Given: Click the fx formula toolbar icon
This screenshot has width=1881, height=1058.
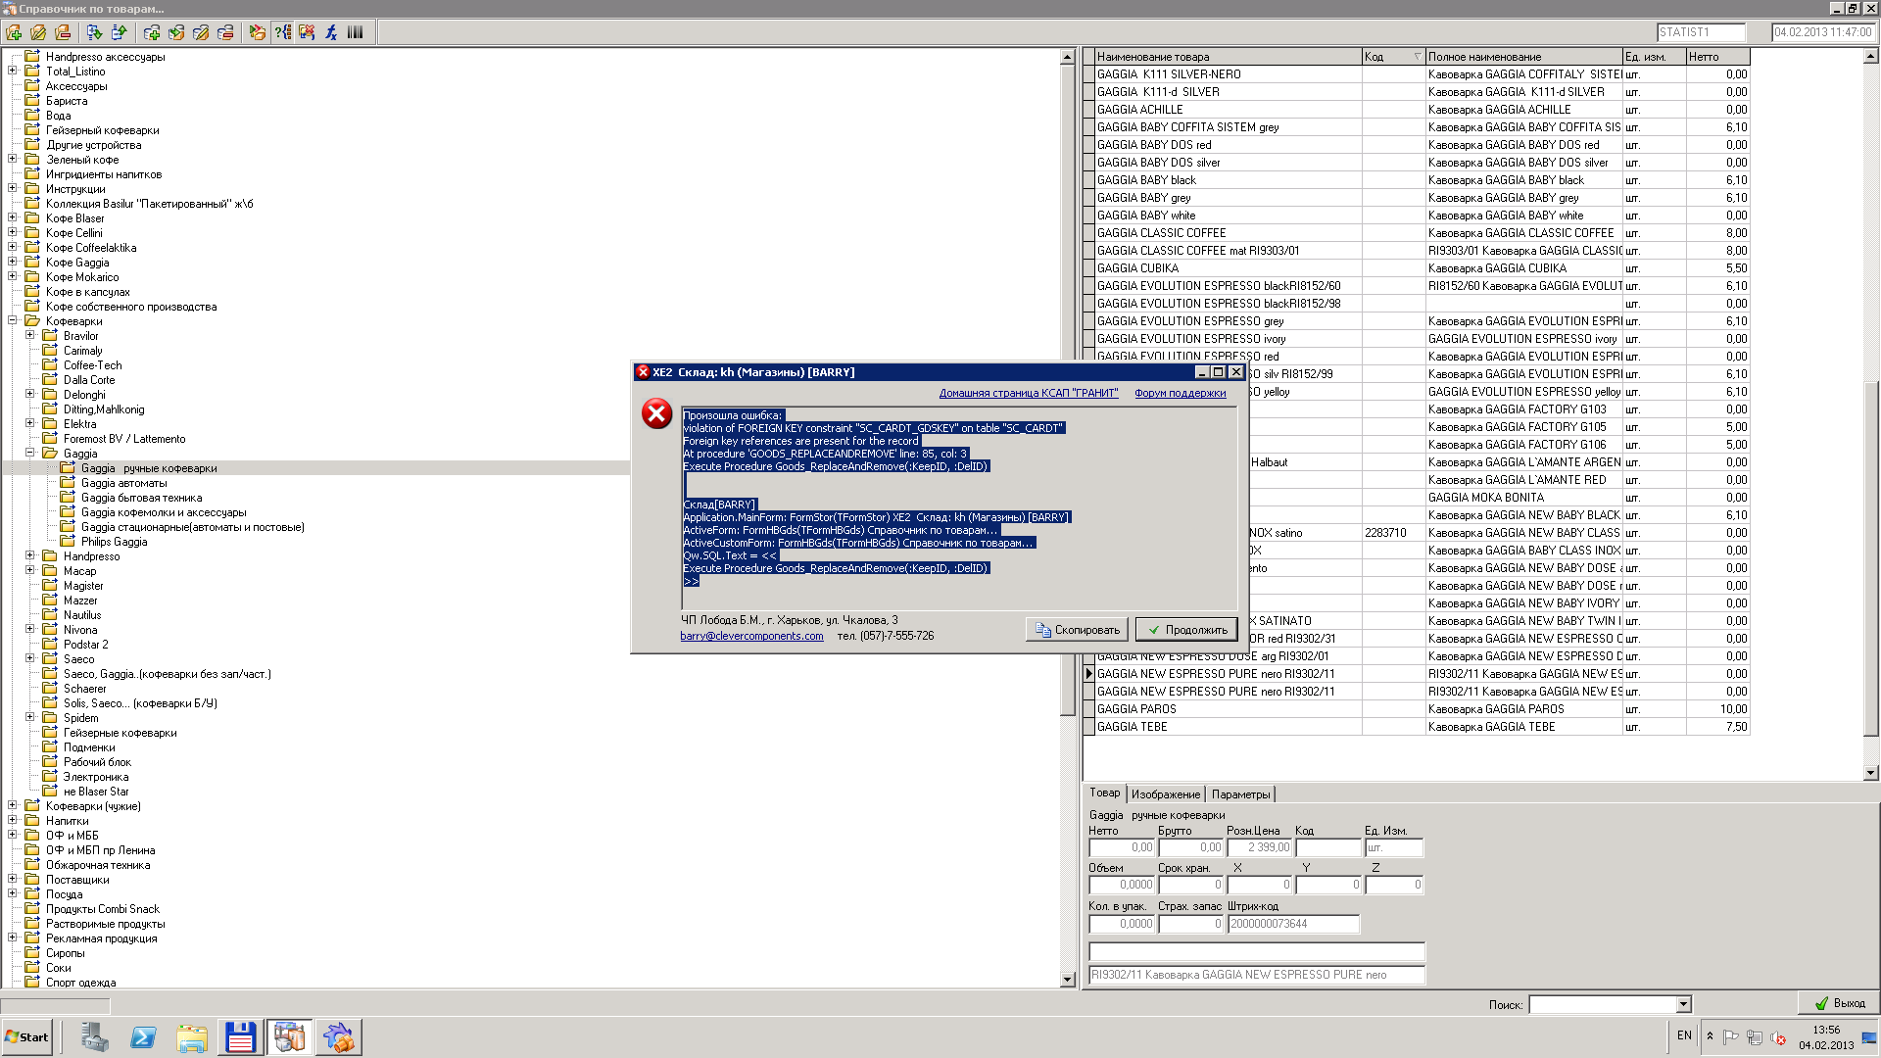Looking at the screenshot, I should coord(331,32).
